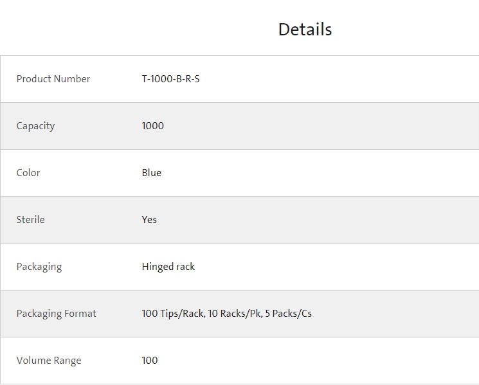This screenshot has height=385, width=479.
Task: Click the Details heading
Action: click(x=305, y=30)
